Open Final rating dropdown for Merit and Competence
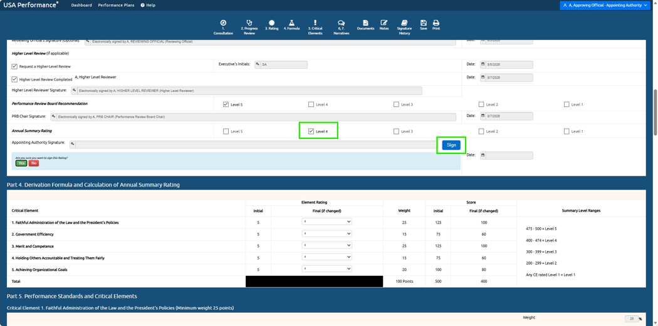Viewport: 658px width, 326px height. [326, 245]
